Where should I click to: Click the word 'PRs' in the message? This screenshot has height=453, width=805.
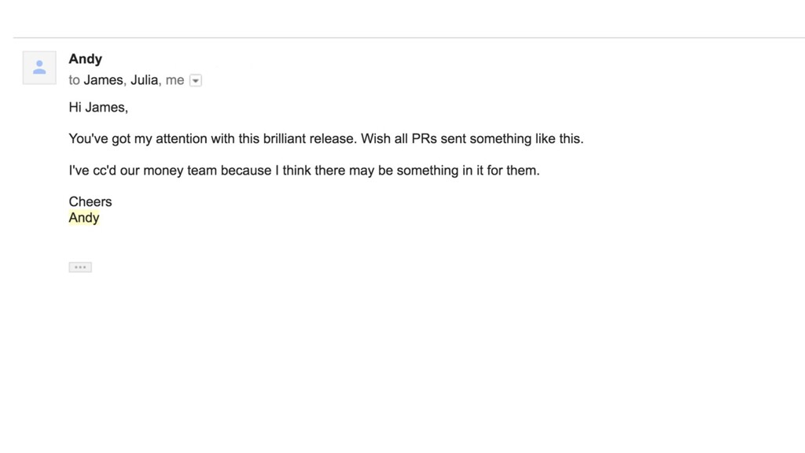point(424,138)
